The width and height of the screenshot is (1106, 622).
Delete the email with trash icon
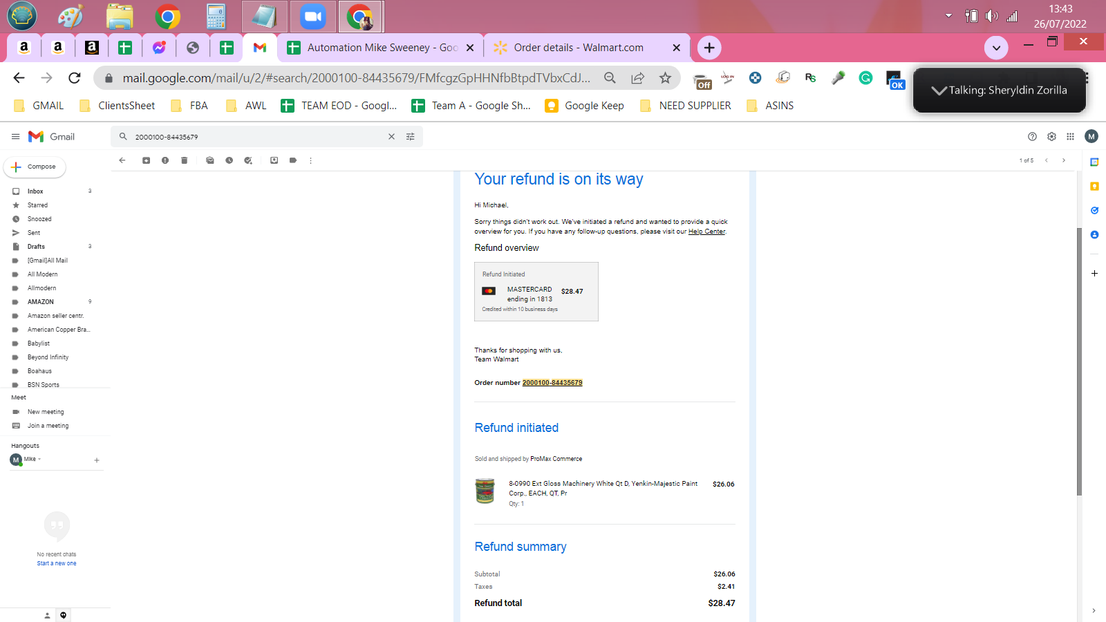tap(184, 160)
